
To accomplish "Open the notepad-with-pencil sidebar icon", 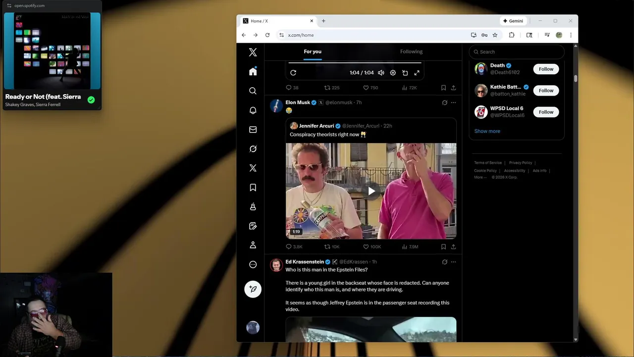I will pos(253,226).
